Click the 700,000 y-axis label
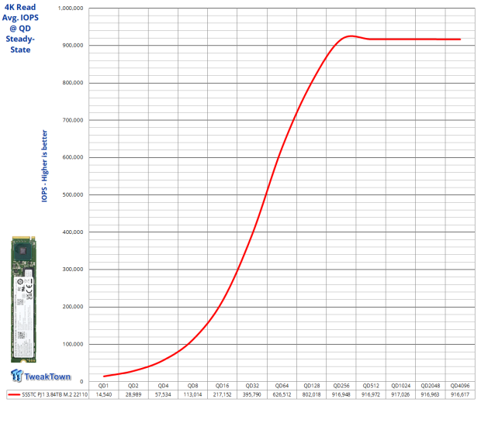The width and height of the screenshot is (481, 440). [73, 120]
